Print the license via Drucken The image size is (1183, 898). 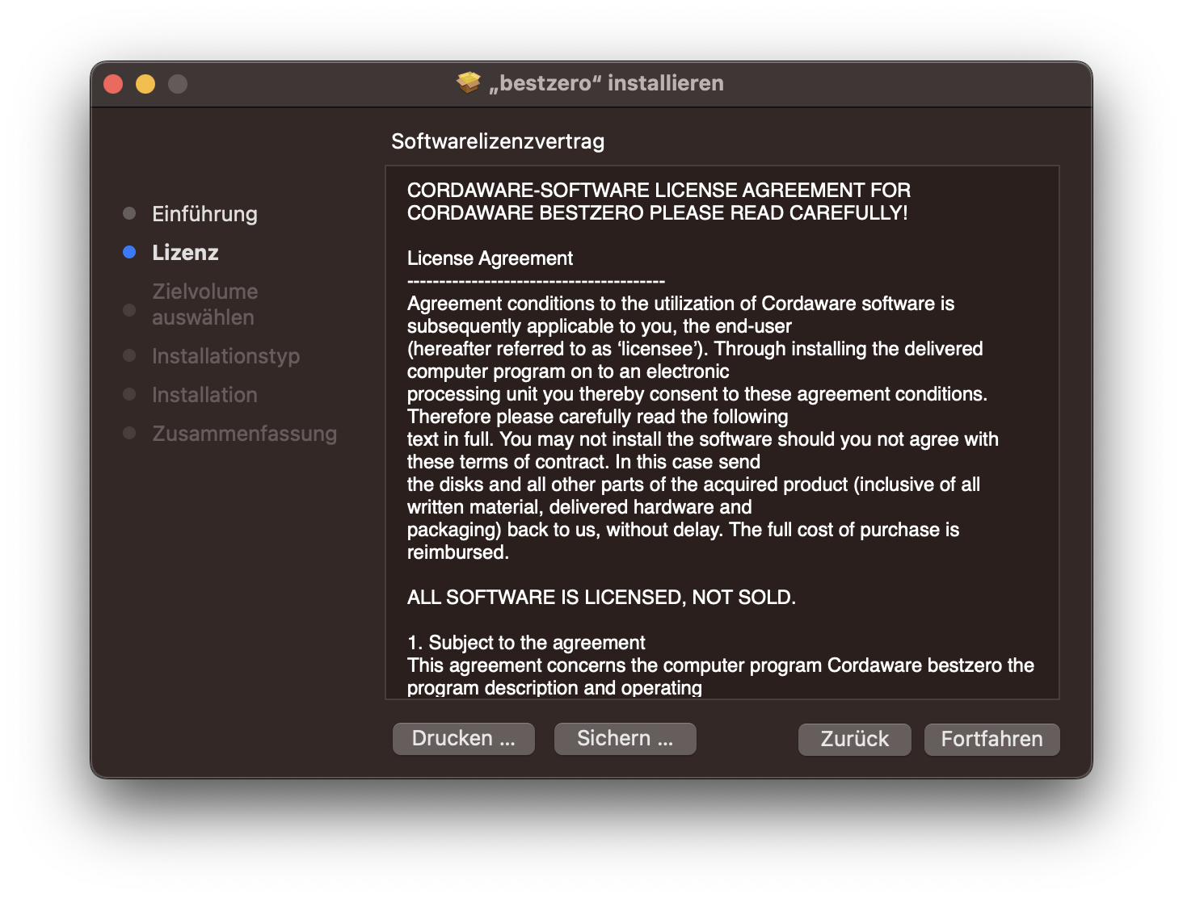coord(463,738)
